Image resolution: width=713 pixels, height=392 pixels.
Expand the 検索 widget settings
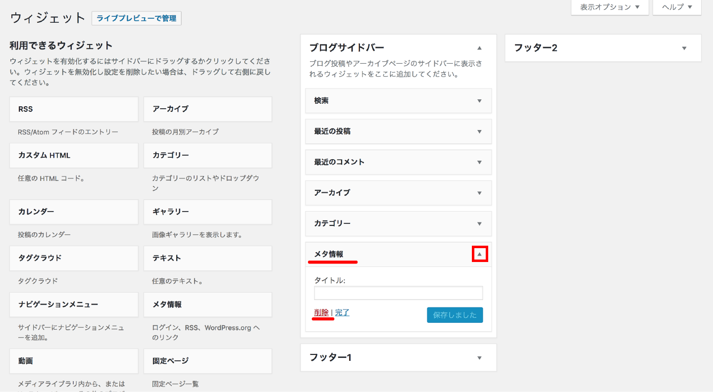tap(479, 101)
